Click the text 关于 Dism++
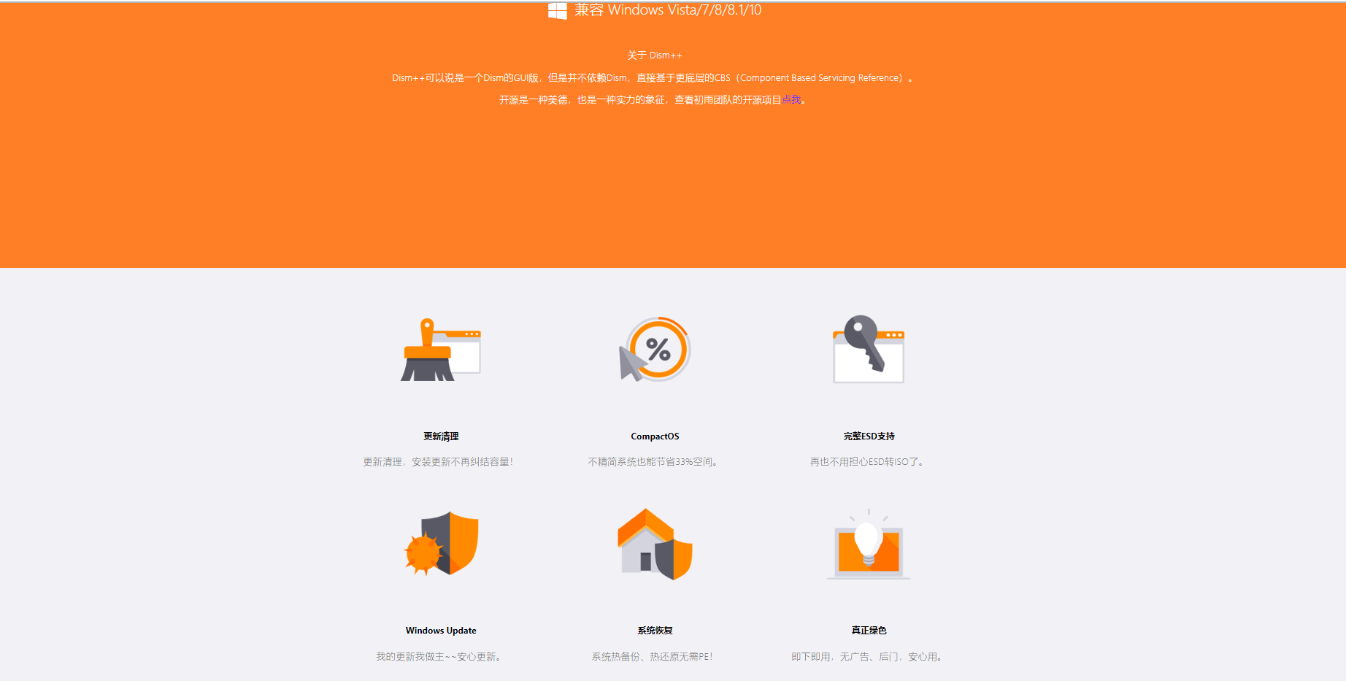This screenshot has width=1346, height=681. pyautogui.click(x=655, y=55)
